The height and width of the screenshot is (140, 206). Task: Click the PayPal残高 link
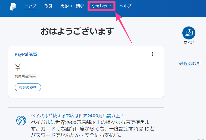pyautogui.click(x=26, y=54)
